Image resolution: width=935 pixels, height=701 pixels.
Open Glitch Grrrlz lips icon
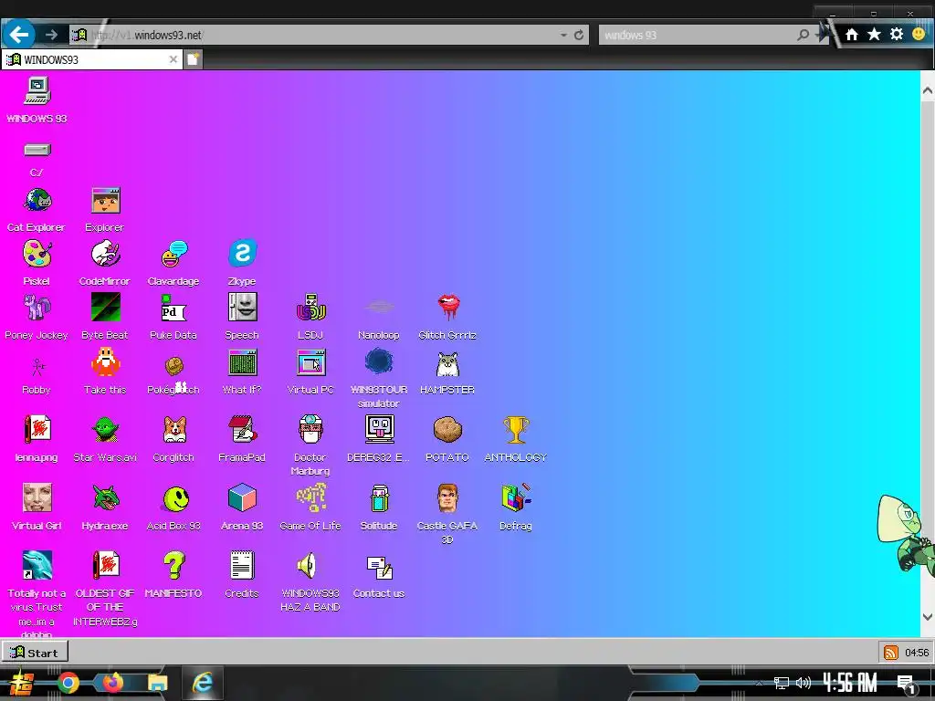(x=447, y=308)
